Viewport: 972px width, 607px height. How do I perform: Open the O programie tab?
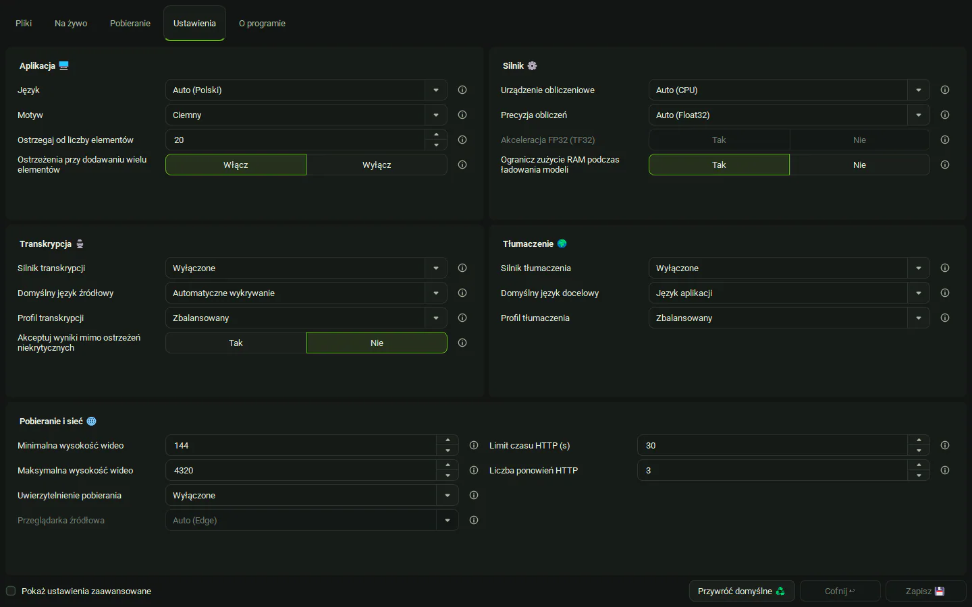click(x=262, y=23)
